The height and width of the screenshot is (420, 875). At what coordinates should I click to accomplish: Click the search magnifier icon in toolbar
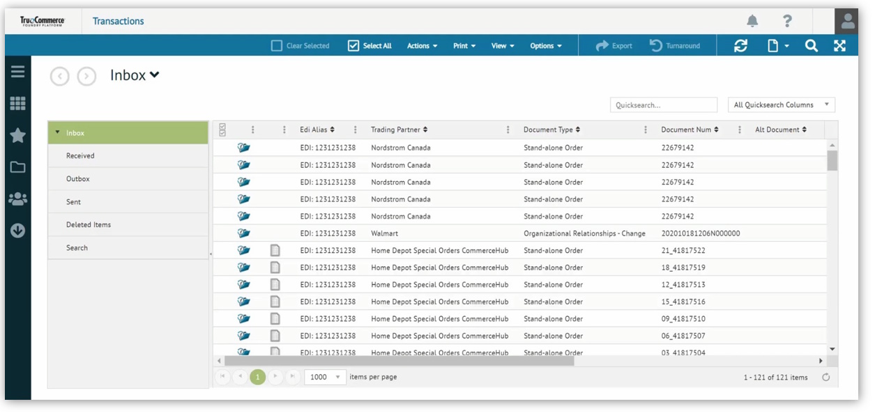tap(811, 46)
